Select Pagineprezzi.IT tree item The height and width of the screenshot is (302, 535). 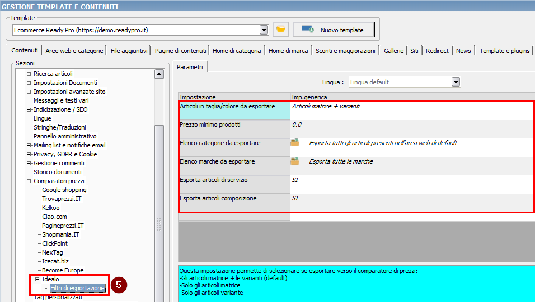(x=63, y=226)
